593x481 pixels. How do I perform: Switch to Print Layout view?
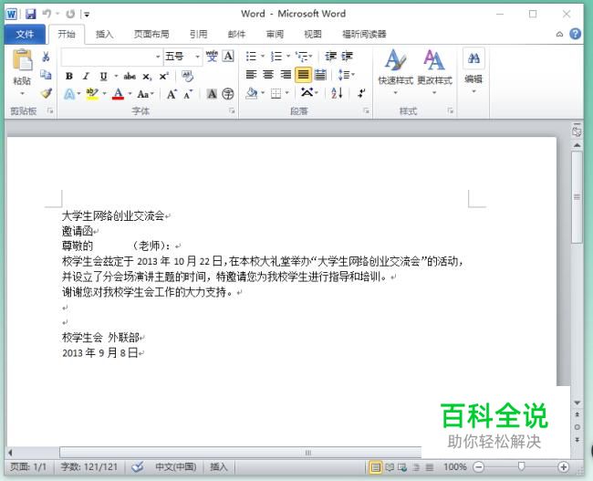(375, 467)
